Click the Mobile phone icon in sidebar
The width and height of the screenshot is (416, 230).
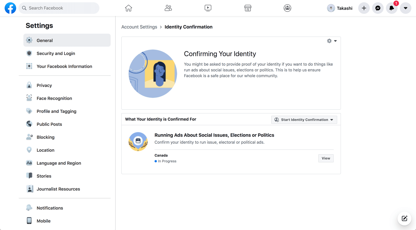pos(29,221)
